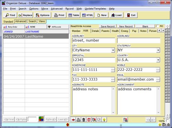Click the red double-arrow splitter icon
This screenshot has height=128, width=172.
click(68, 125)
